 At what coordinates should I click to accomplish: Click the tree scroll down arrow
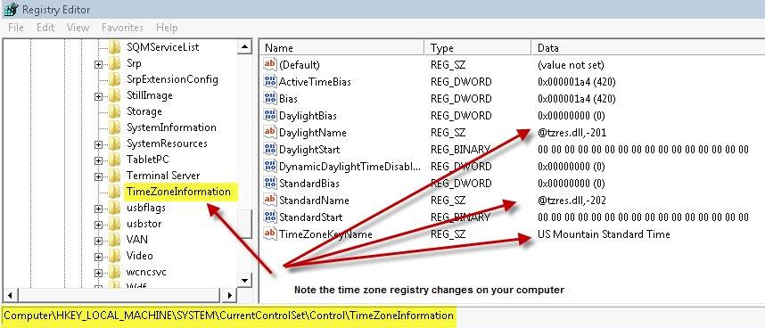click(x=244, y=280)
